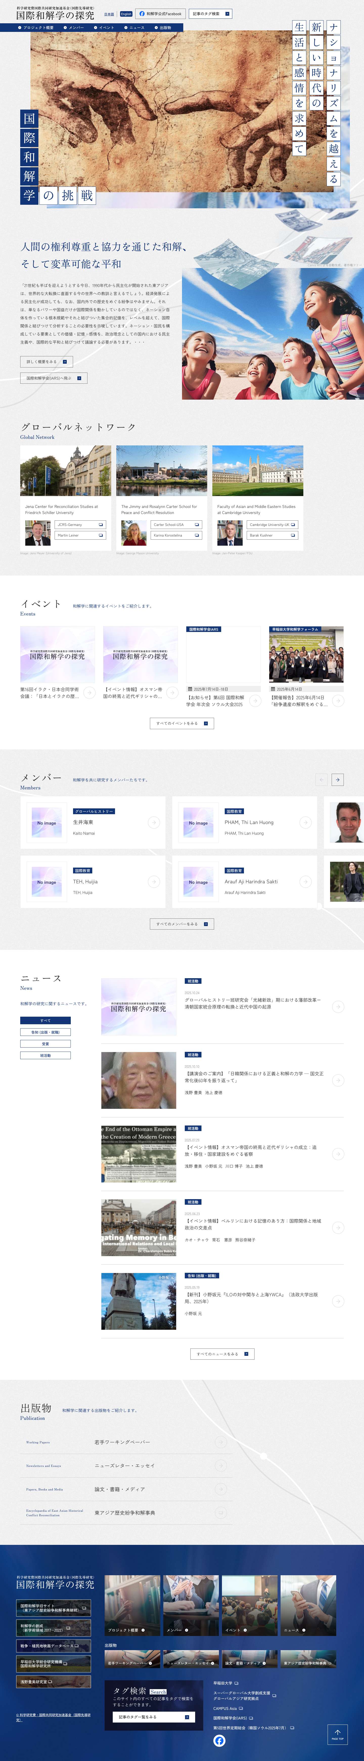
Task: Click arrow icon on Arauf Aji Harindra Sakti card
Action: [x=305, y=882]
